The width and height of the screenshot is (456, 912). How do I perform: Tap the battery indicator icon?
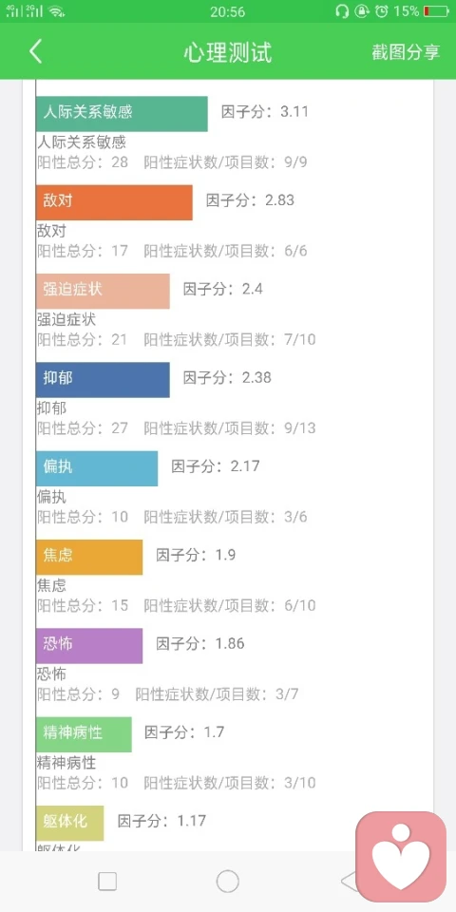pos(436,11)
